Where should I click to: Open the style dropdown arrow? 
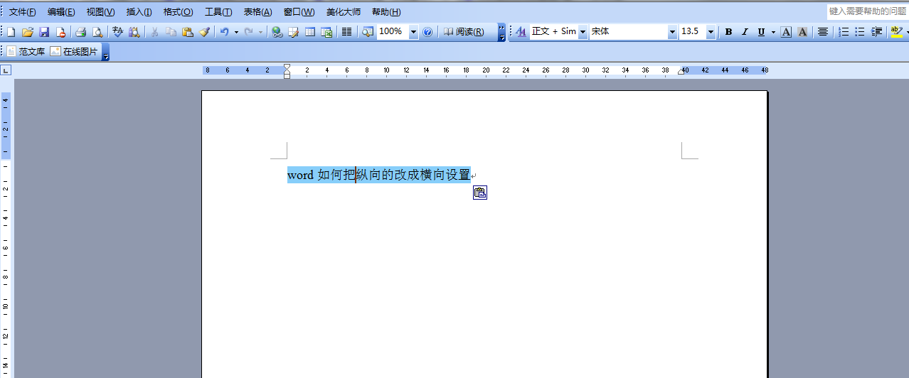pos(583,32)
